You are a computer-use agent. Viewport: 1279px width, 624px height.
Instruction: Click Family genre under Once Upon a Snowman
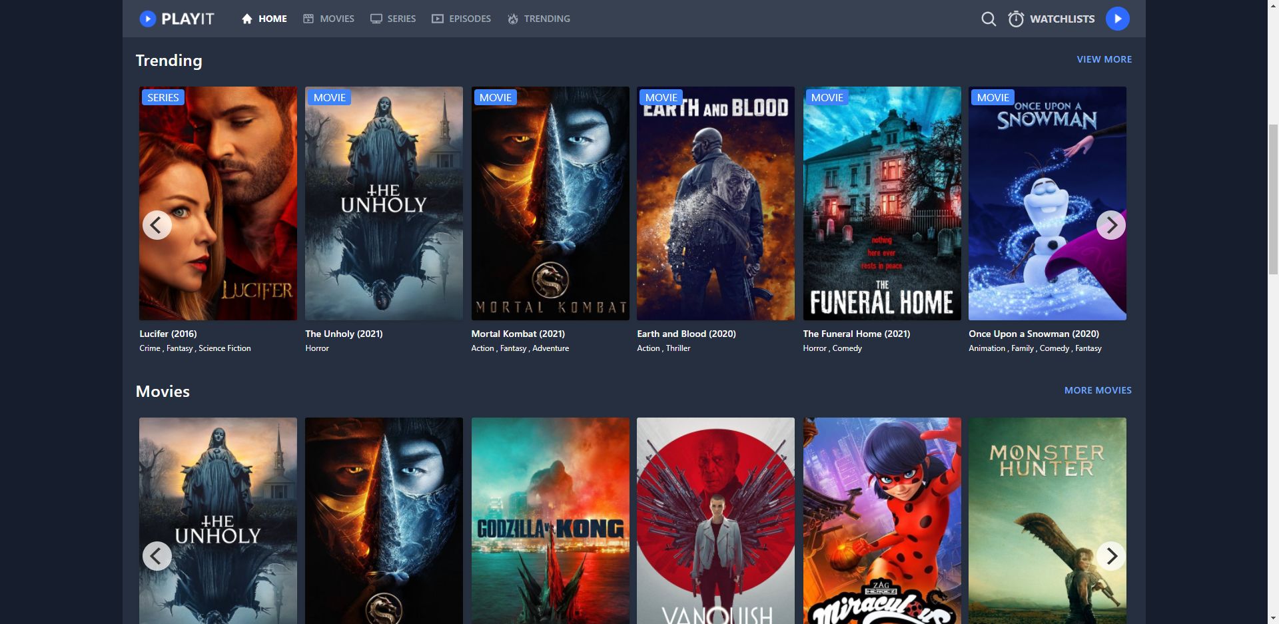pyautogui.click(x=1023, y=348)
